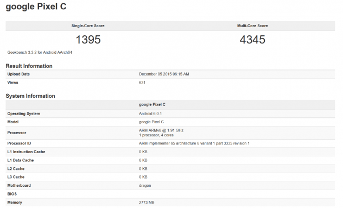
Task: Click the Android 6.0.1 operating system value
Action: point(150,114)
